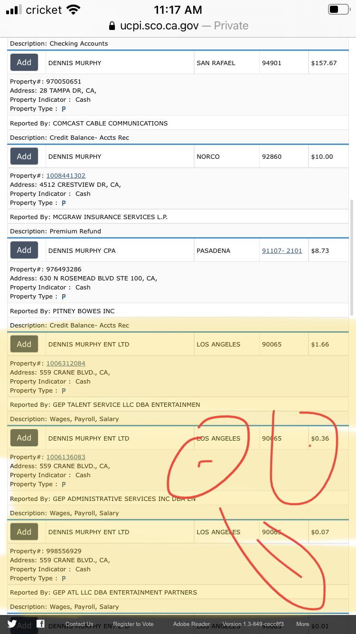Tap the Wi-Fi icon in status bar
The width and height of the screenshot is (356, 634).
click(74, 10)
